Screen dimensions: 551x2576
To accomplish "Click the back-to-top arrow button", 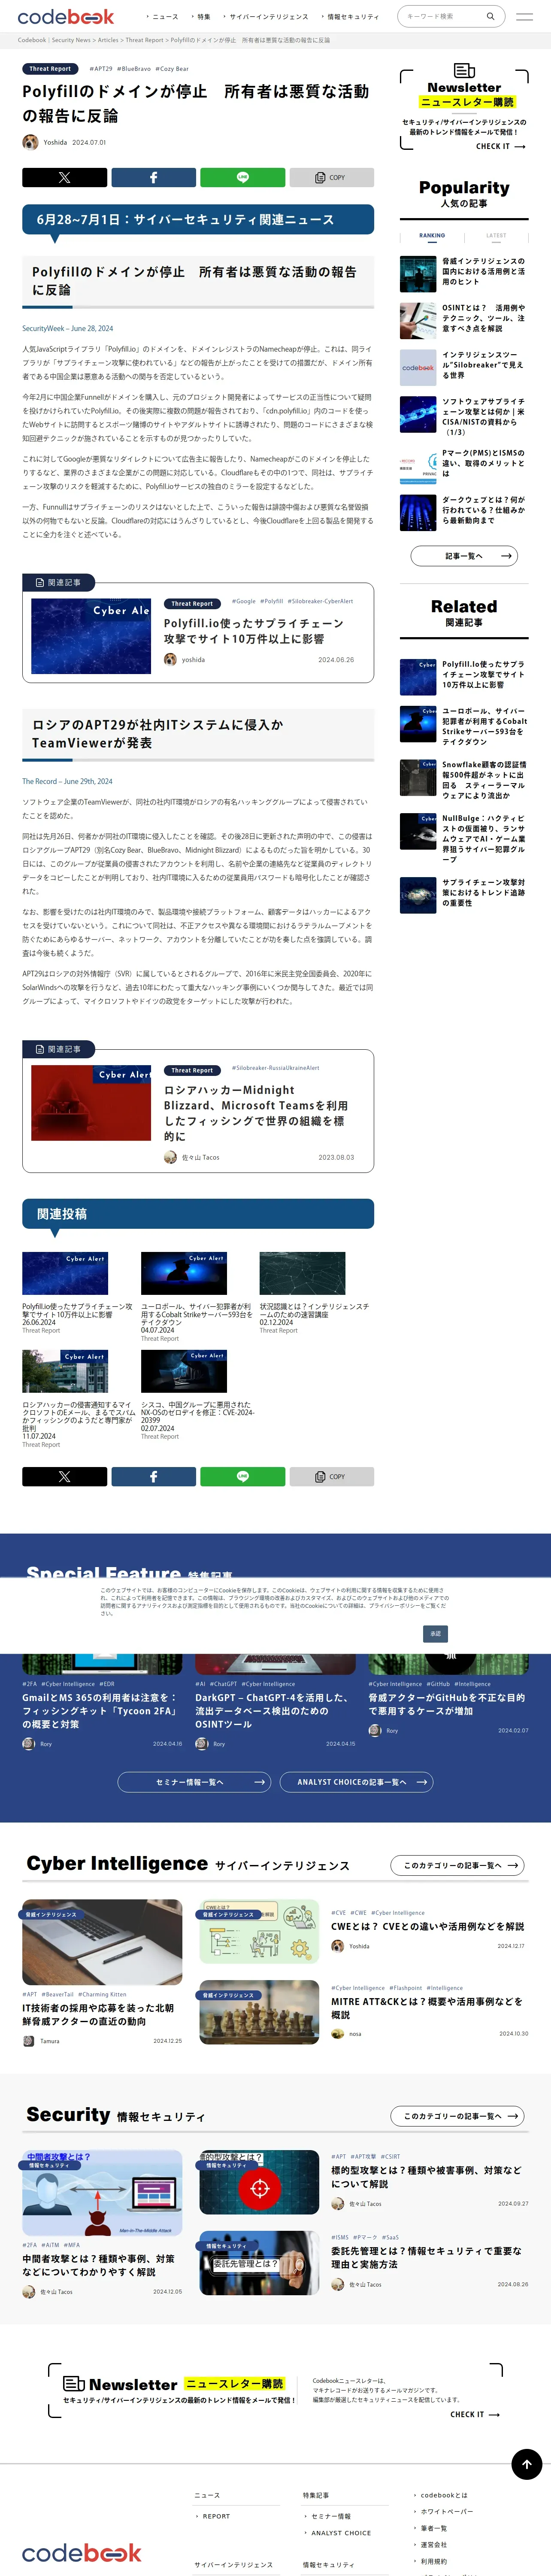I will click(526, 2464).
